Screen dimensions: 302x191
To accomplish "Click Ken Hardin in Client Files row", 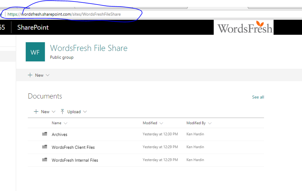I will pyautogui.click(x=195, y=147).
